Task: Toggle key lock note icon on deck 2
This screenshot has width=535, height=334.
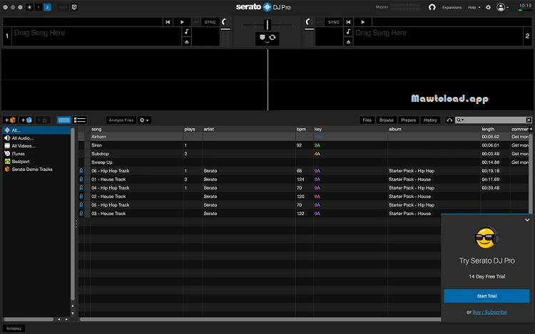Action: point(348,31)
